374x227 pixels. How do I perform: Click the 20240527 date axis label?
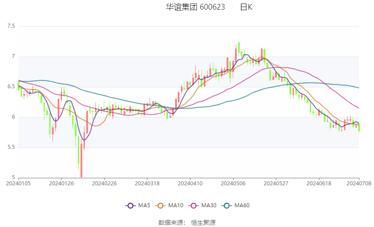click(x=276, y=184)
